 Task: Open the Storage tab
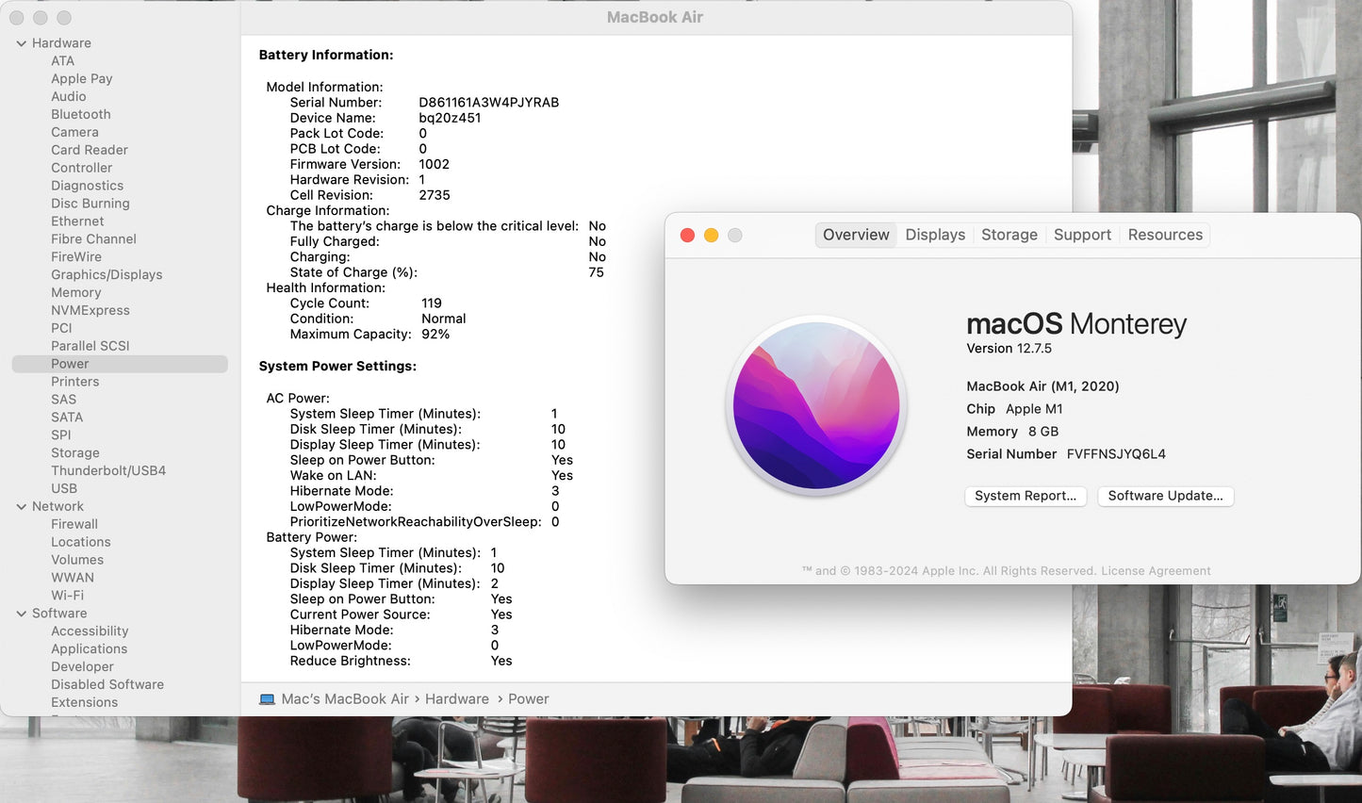pyautogui.click(x=1009, y=235)
